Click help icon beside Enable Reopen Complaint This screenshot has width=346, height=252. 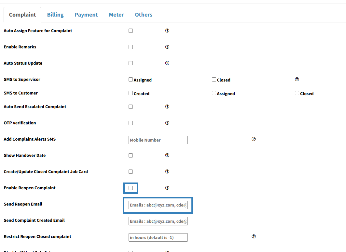click(167, 188)
